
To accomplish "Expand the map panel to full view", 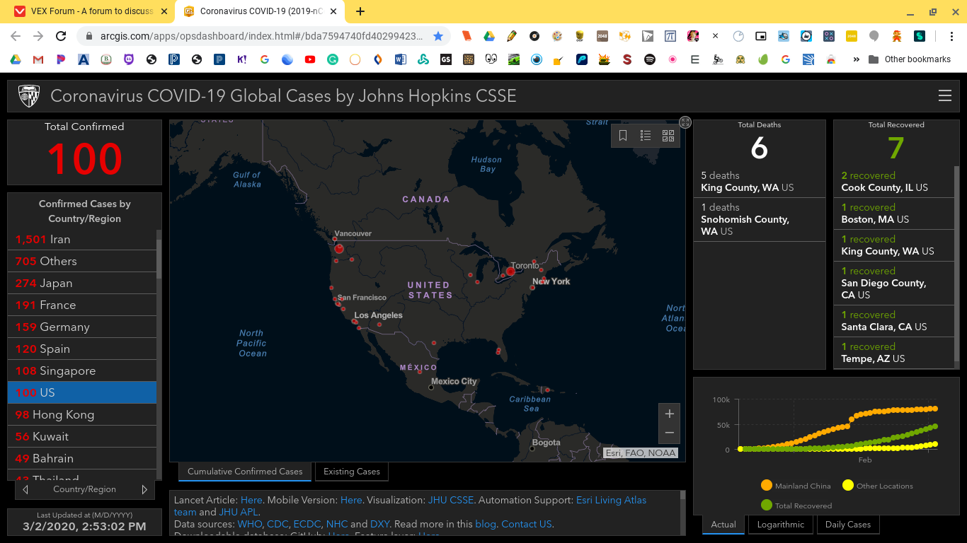I will pos(685,122).
